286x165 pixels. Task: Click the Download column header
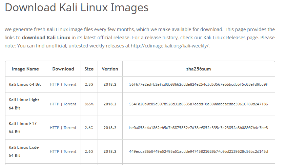pyautogui.click(x=63, y=69)
